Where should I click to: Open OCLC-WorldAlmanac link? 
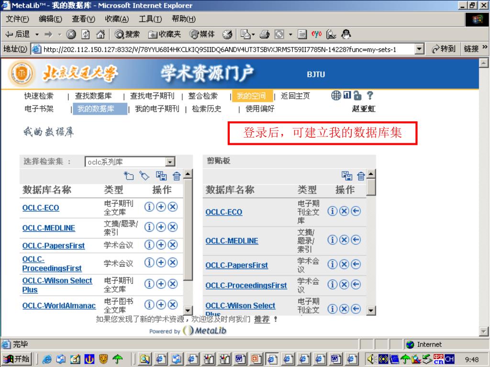(59, 305)
